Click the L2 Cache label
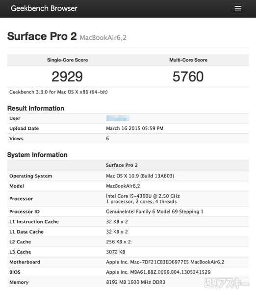The width and height of the screenshot is (256, 295). (20, 242)
